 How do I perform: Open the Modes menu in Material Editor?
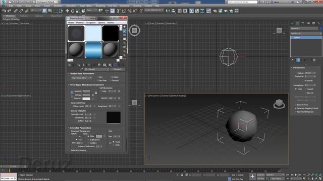point(71,23)
